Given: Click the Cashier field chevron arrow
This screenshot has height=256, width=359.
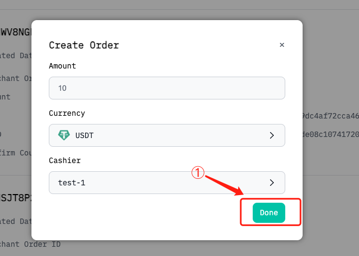Looking at the screenshot, I should pos(272,183).
